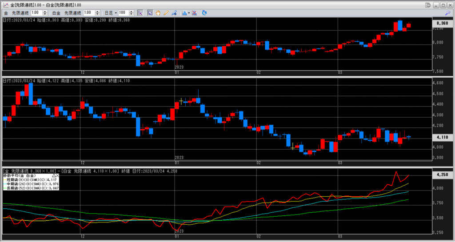Click the refresh chart icon

click(204, 13)
